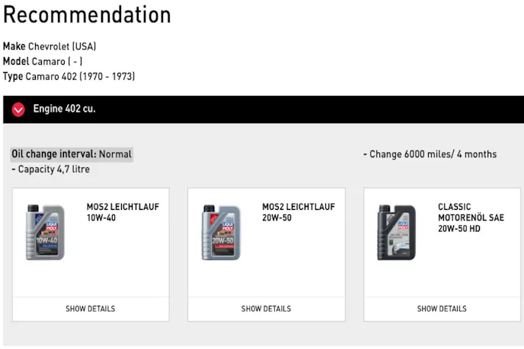
Task: Select the CLASSIC MOTORENÖL SAE 20W-50 HD title
Action: click(471, 217)
